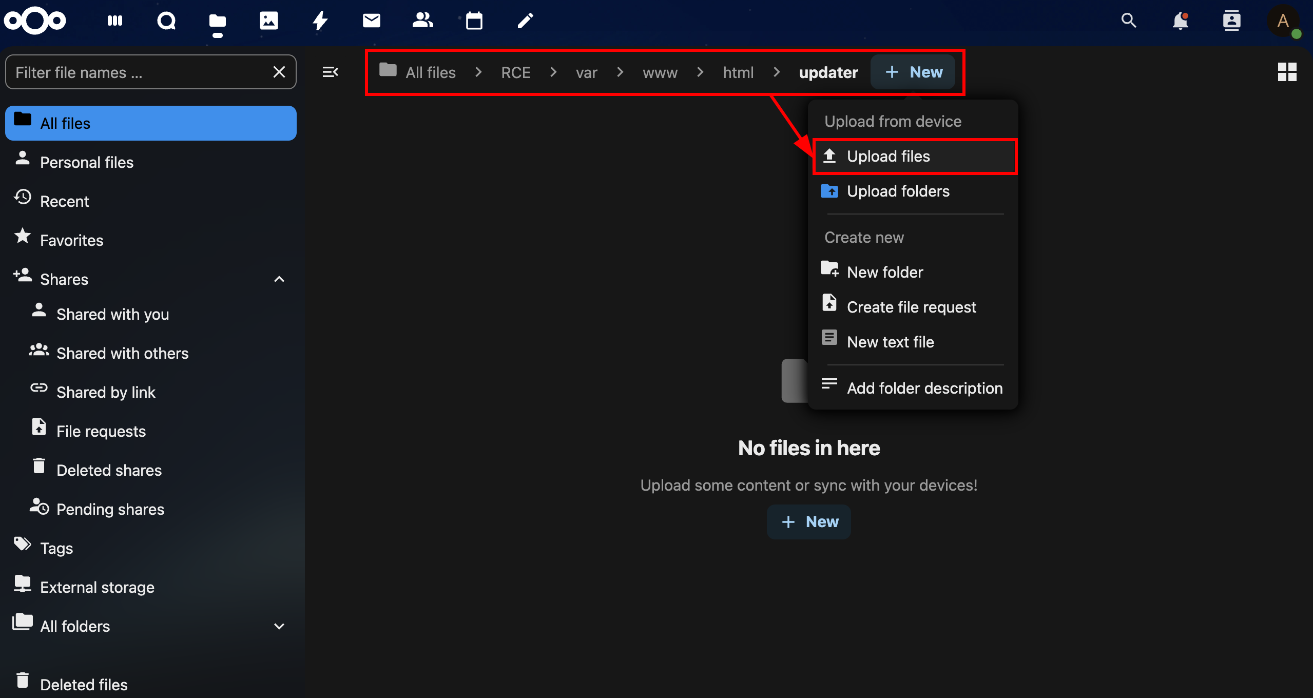Open the Photos app icon
The height and width of the screenshot is (698, 1313).
[x=269, y=21]
